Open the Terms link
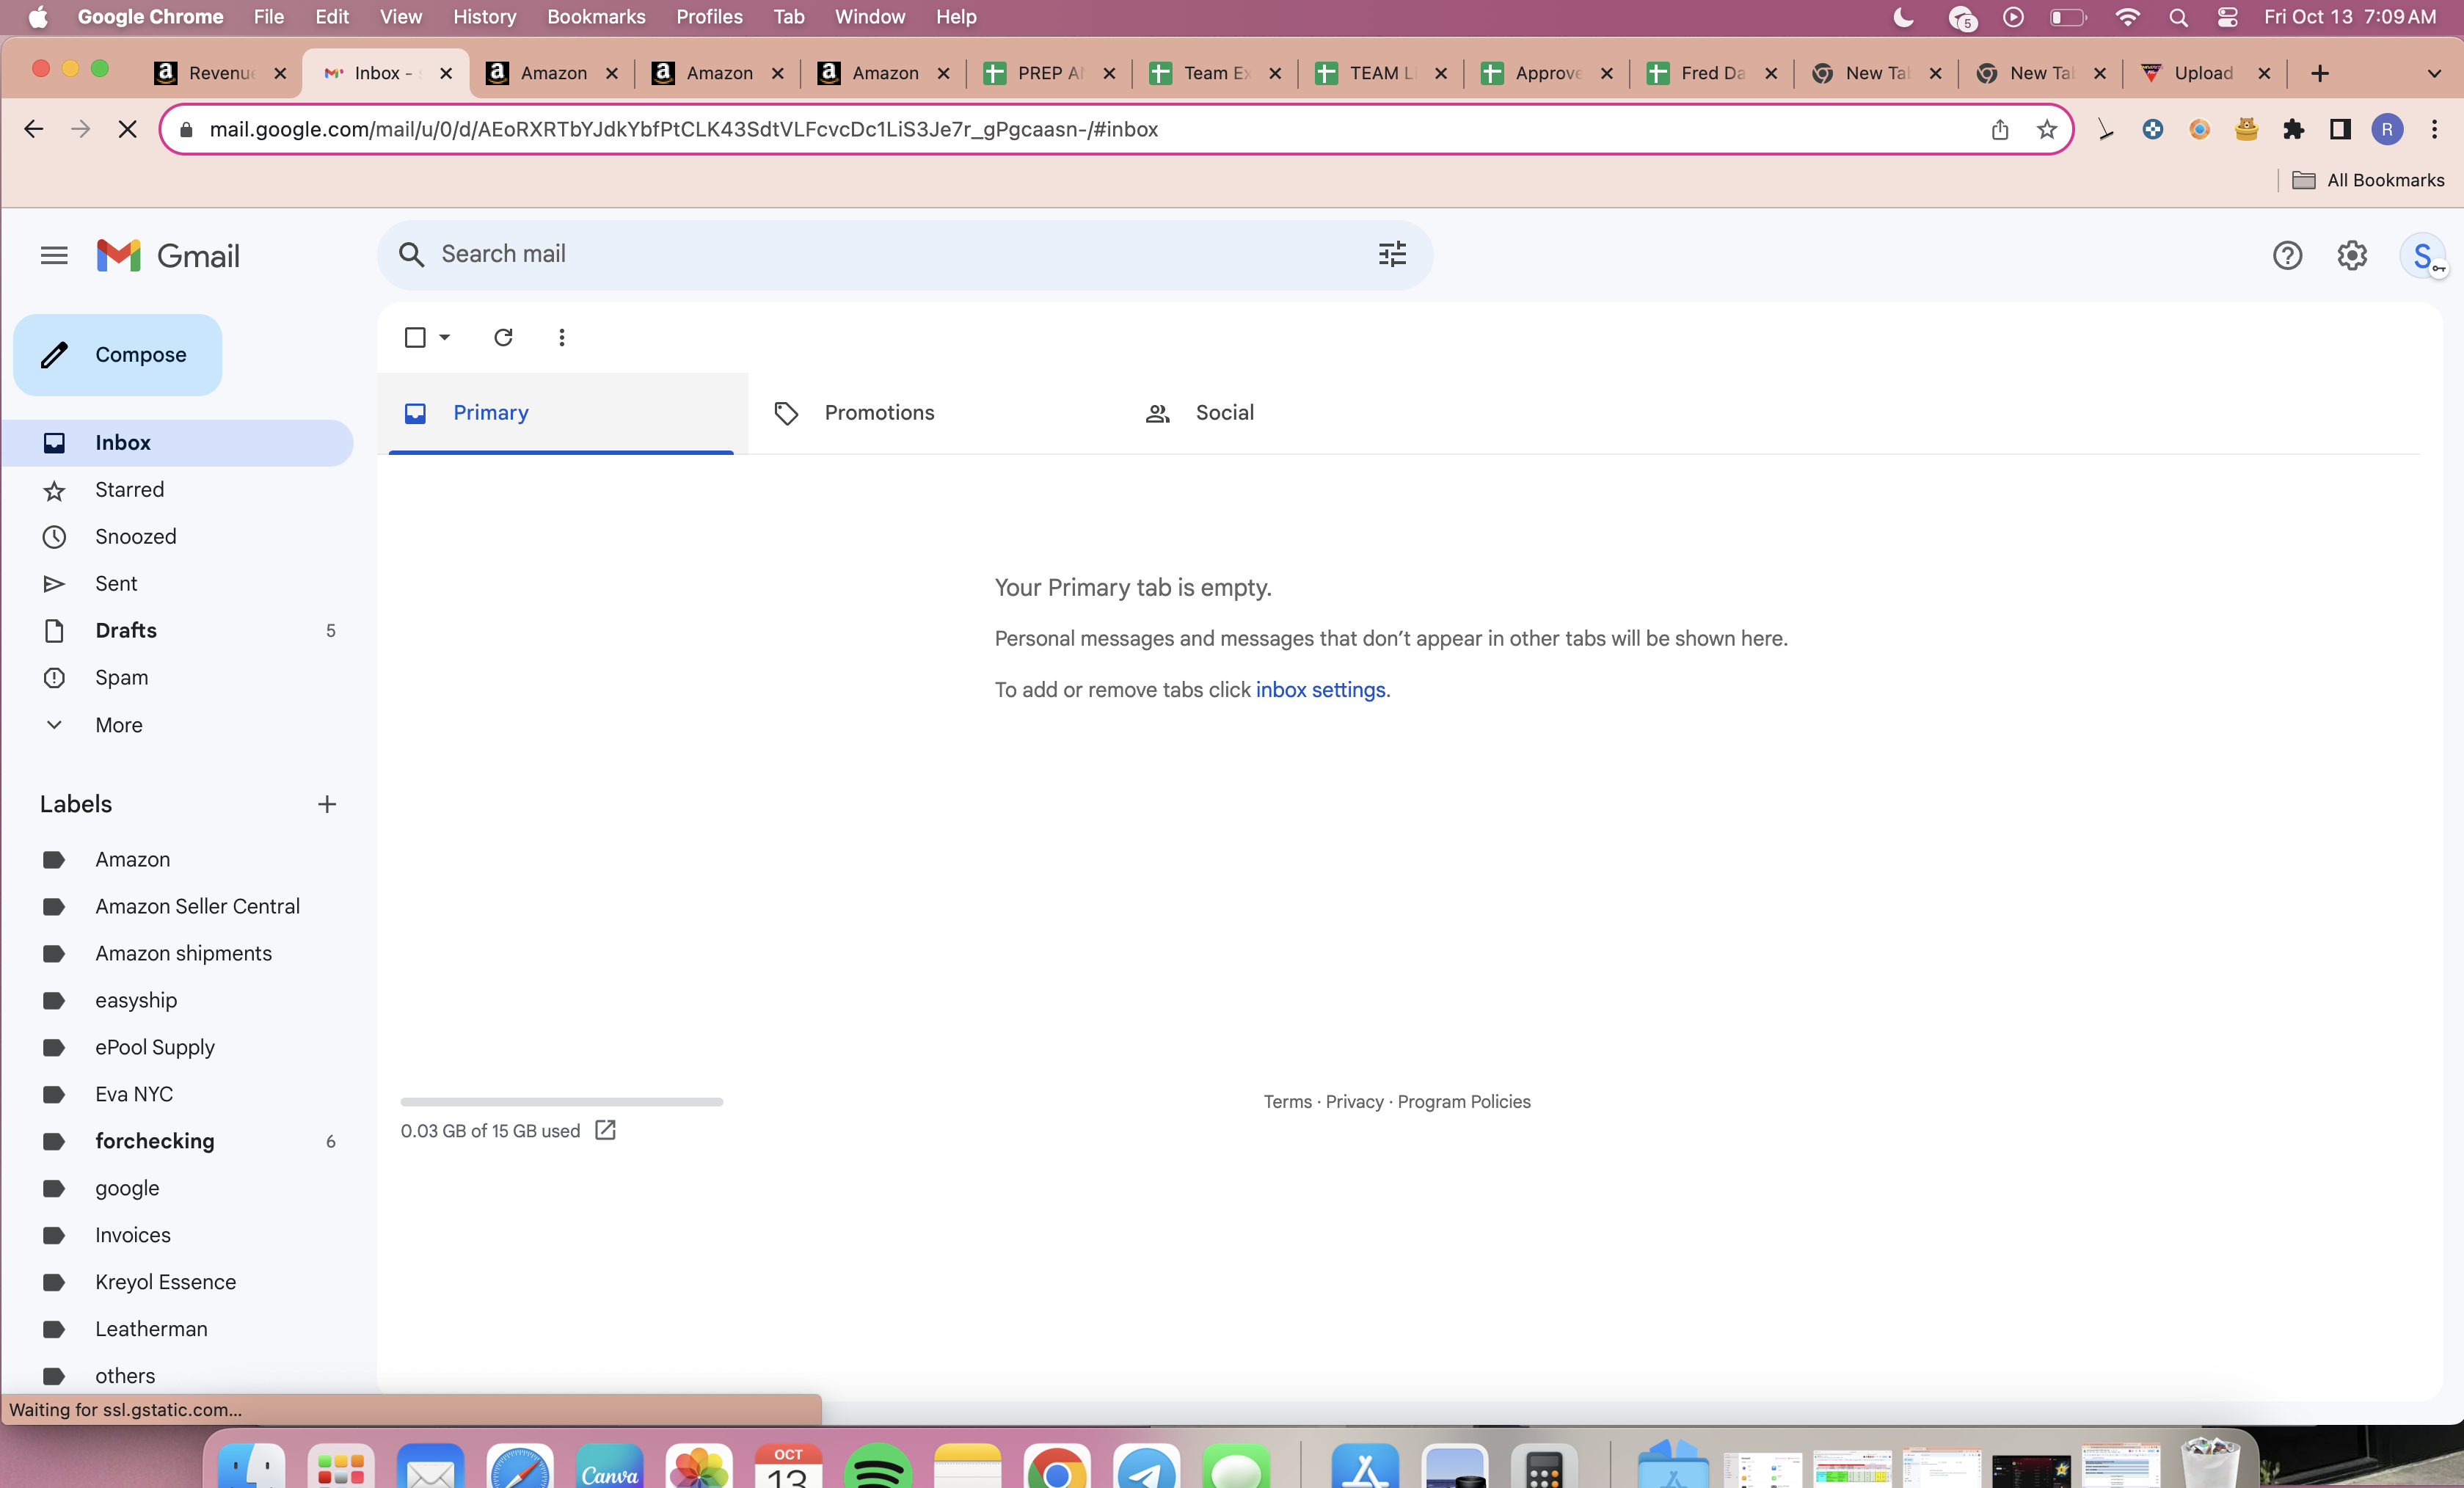2464x1488 pixels. click(x=1287, y=1101)
